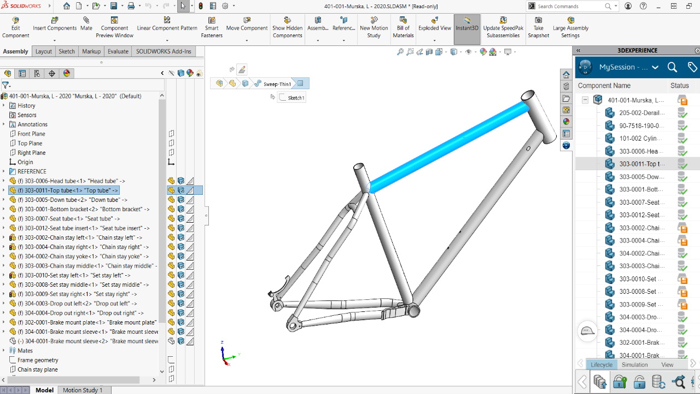Open the Bill of Materials tool
Viewport: 700px width, 394px height.
403,27
